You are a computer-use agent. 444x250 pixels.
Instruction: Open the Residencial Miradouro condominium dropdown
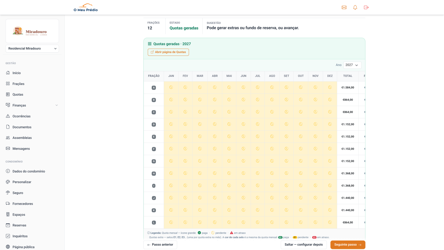(32, 49)
